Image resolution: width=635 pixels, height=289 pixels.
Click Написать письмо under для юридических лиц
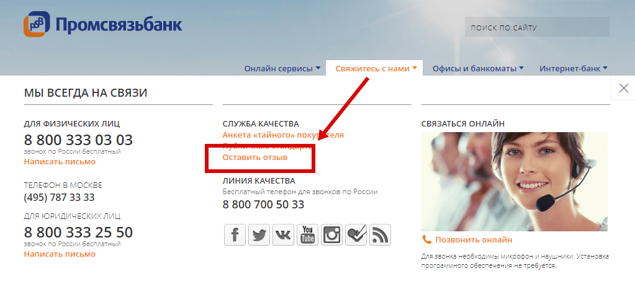(x=60, y=254)
